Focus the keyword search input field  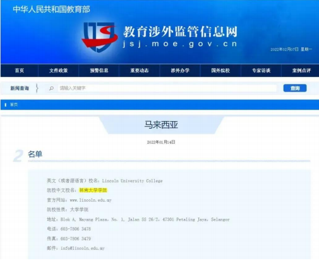[x=167, y=88]
